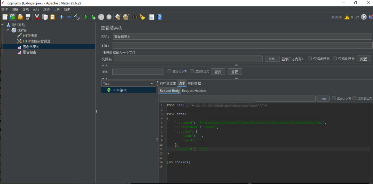Enable the 仅错误日志 checkbox
Screen dimensions: 373x184
pos(309,58)
